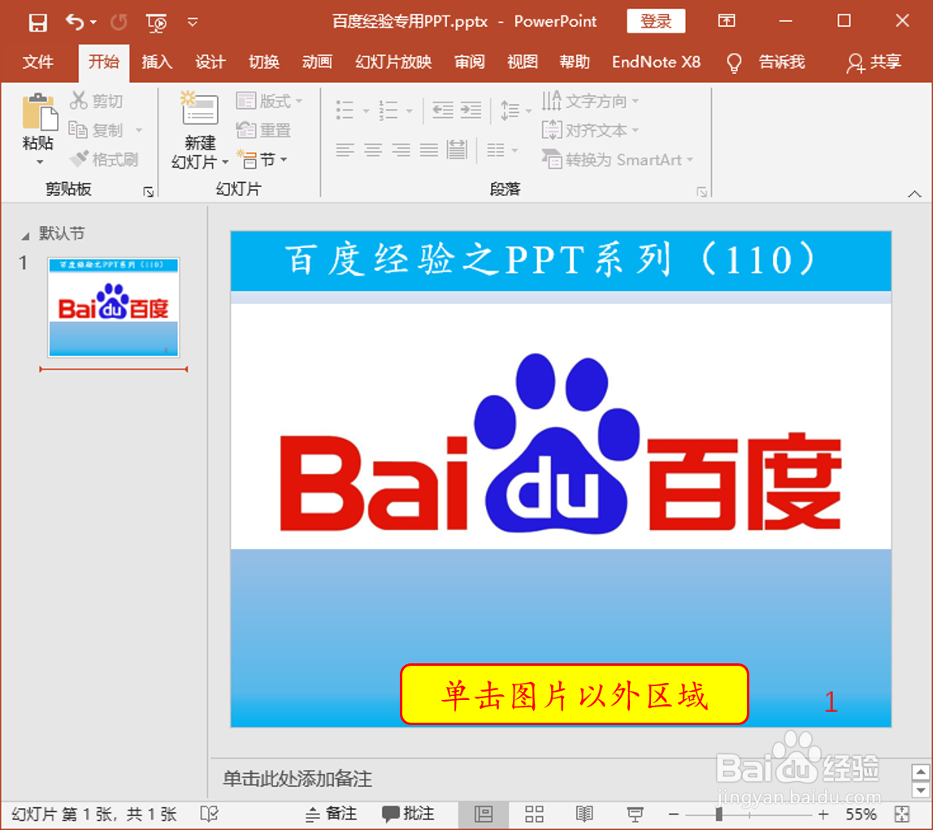This screenshot has width=933, height=830.
Task: Toggle the 备注 notes pane
Action: coord(331,814)
